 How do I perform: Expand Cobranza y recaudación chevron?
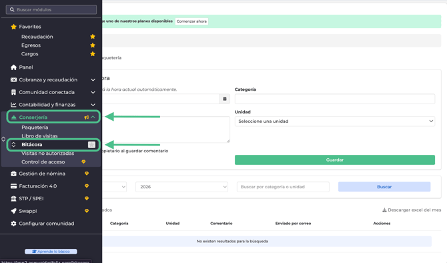tap(93, 80)
